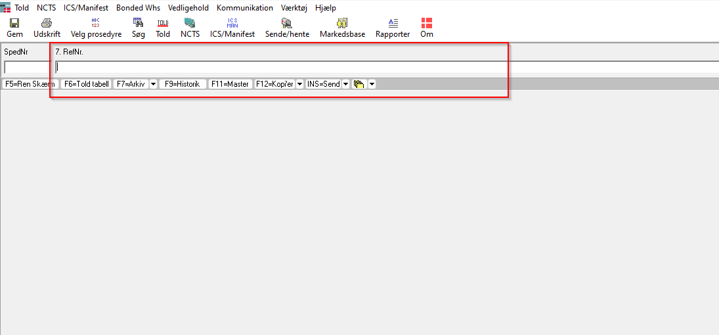Expand the dropdown arrow next to F7=Arkiv

point(153,84)
